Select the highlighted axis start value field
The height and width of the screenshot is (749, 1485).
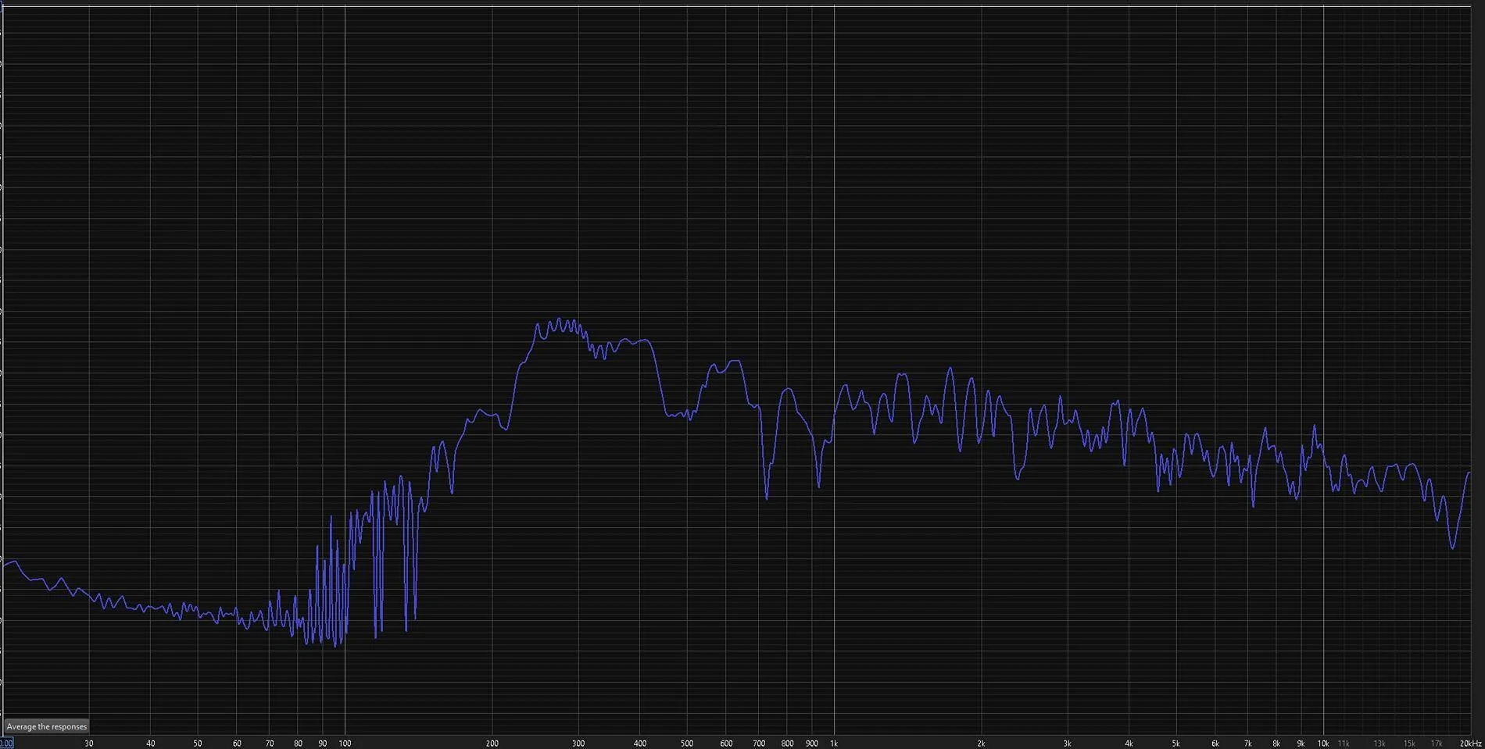(6, 744)
